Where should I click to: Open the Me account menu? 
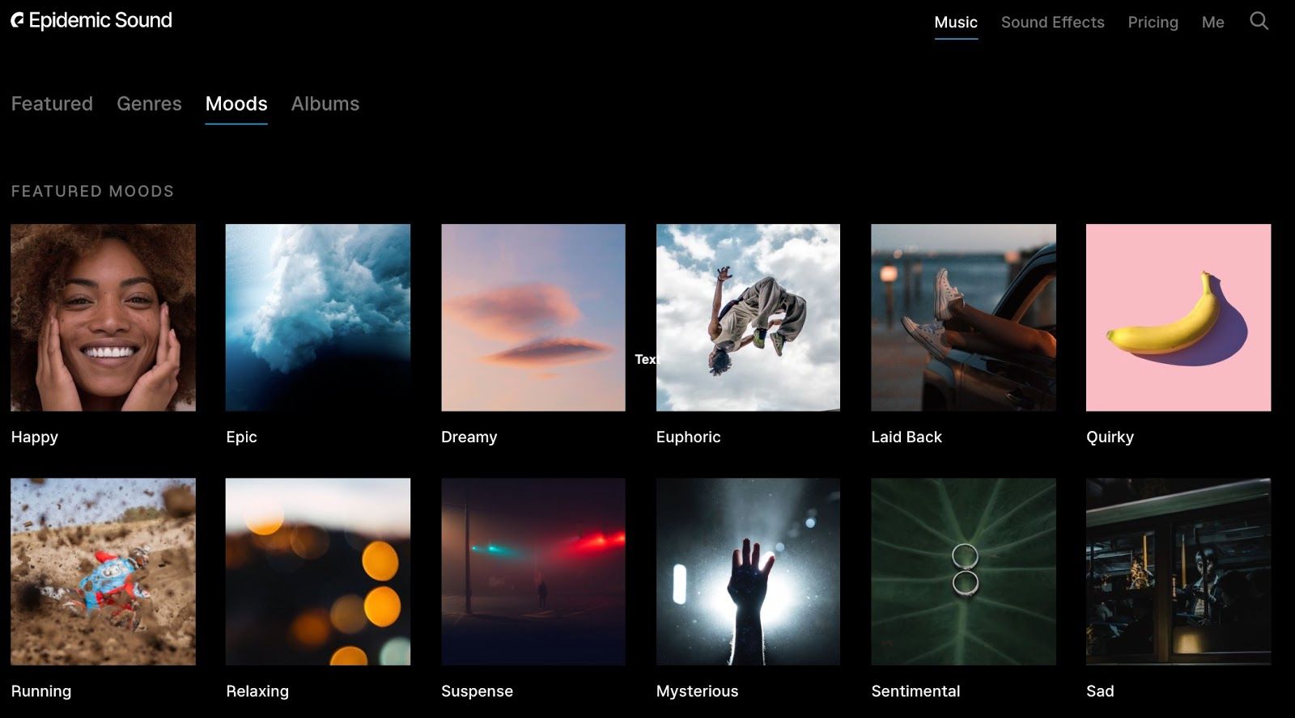(1212, 23)
